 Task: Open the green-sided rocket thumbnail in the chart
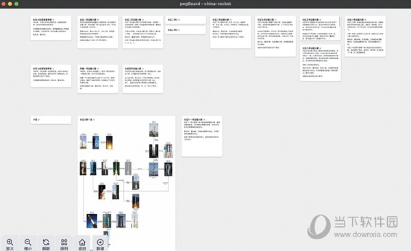[116, 168]
